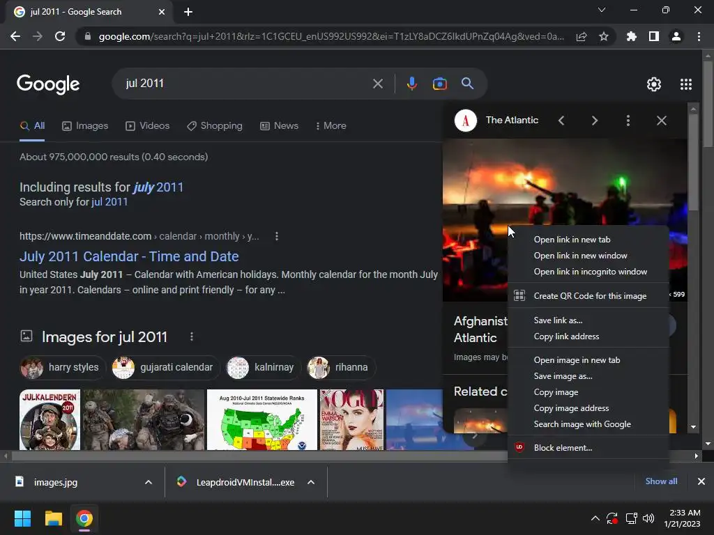Click the july 2011 suggested results link
Image resolution: width=714 pixels, height=535 pixels.
(x=158, y=187)
